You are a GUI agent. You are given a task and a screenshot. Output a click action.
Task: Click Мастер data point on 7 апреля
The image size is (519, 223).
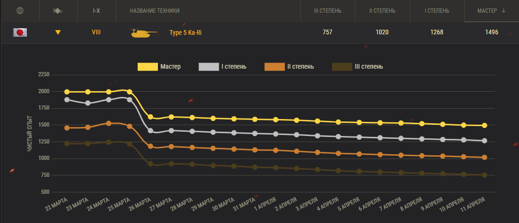(401, 123)
